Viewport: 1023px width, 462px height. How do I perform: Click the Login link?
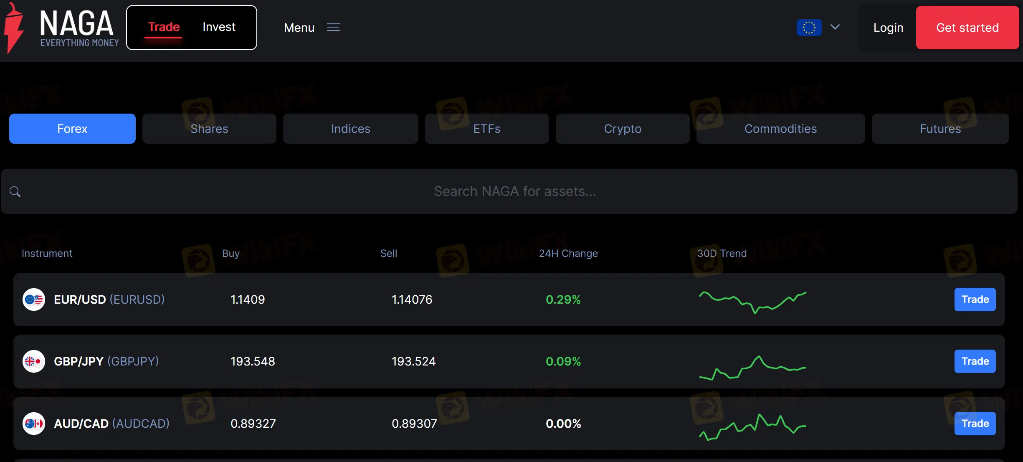[x=888, y=28]
